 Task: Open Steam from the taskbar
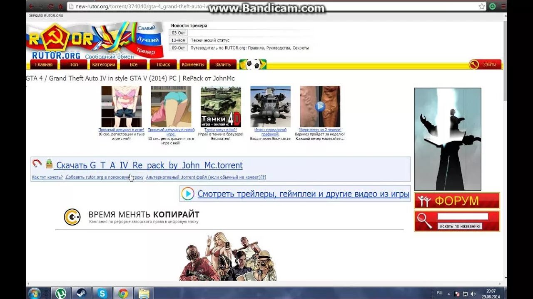point(81,293)
